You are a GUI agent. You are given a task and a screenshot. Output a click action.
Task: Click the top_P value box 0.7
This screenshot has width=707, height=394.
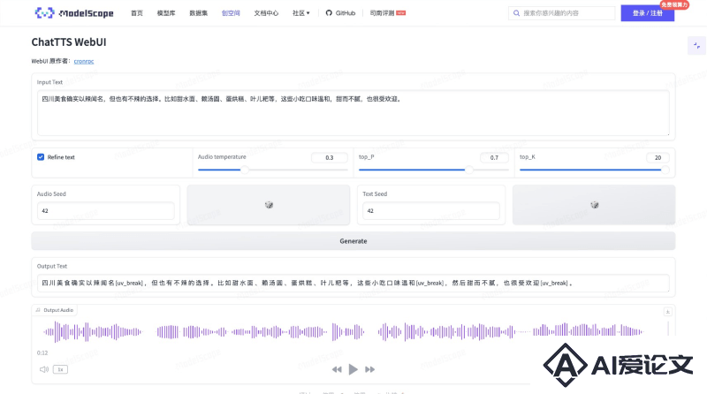[x=494, y=157]
